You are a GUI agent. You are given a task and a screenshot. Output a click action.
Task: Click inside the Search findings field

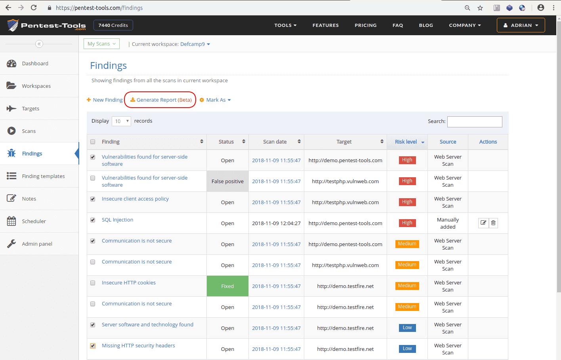tap(474, 121)
